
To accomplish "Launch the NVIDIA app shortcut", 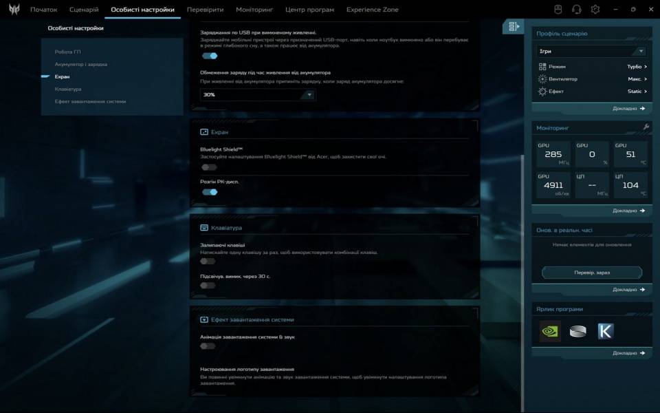I will 550,331.
